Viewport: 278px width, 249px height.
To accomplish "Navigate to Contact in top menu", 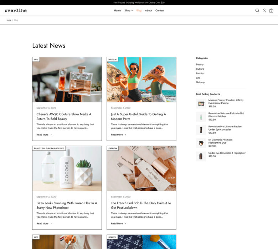I will click(x=160, y=11).
